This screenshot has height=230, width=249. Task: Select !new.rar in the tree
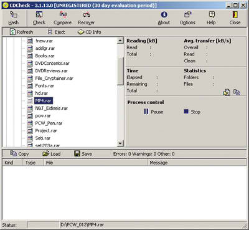(x=44, y=41)
